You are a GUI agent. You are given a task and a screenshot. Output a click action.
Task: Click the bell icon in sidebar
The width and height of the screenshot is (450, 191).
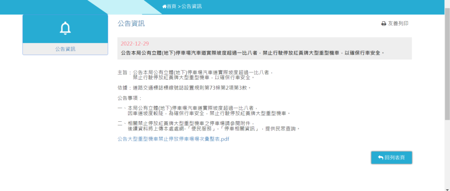coord(65,28)
